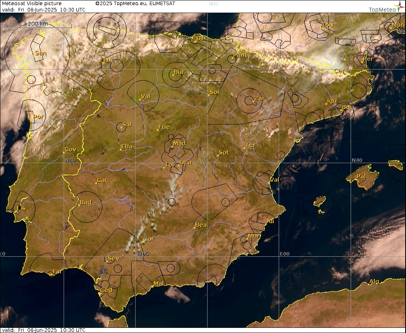Click the 'Sot' location label
Viewport: 406px width, 333px height.
coord(224,152)
